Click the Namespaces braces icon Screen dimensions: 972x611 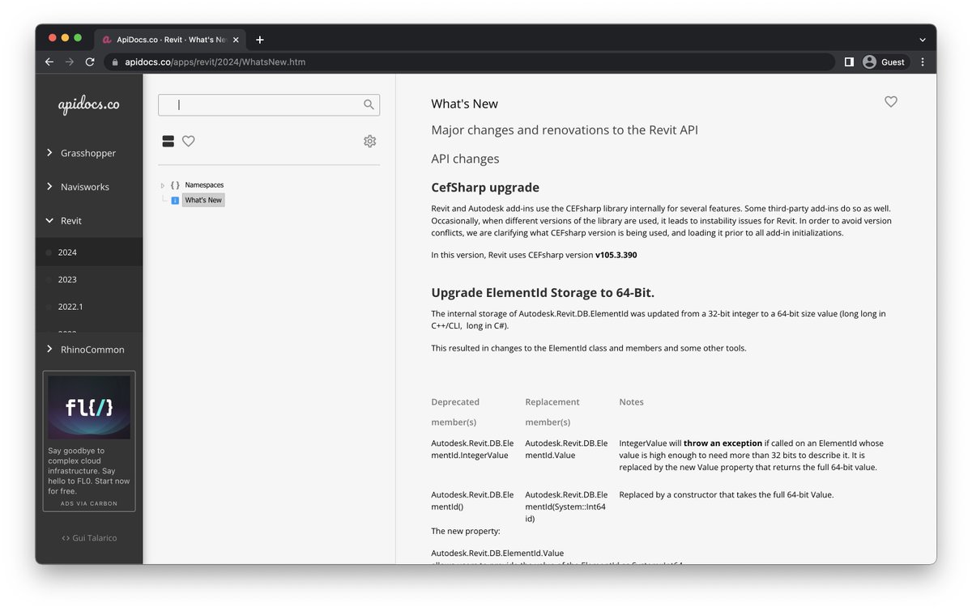tap(175, 185)
